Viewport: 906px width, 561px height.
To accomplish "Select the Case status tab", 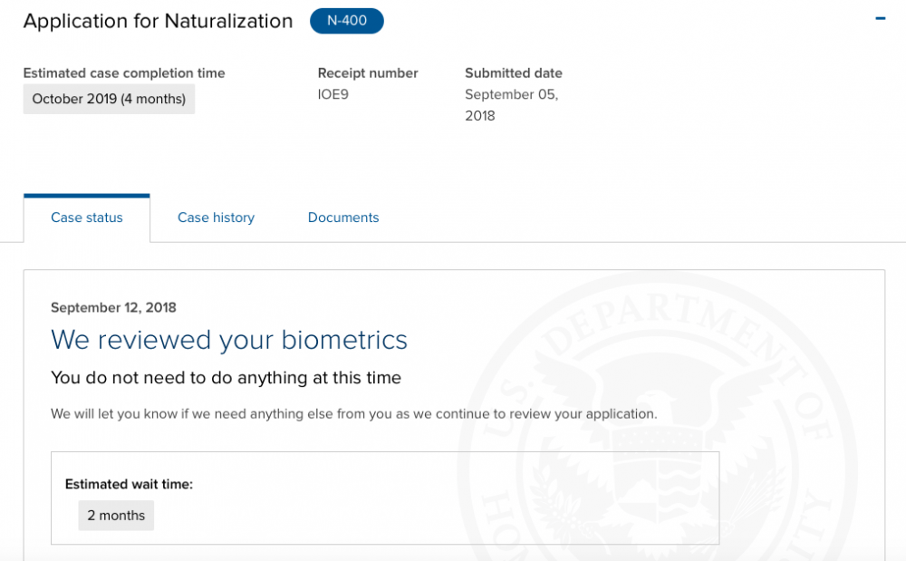I will click(x=87, y=218).
